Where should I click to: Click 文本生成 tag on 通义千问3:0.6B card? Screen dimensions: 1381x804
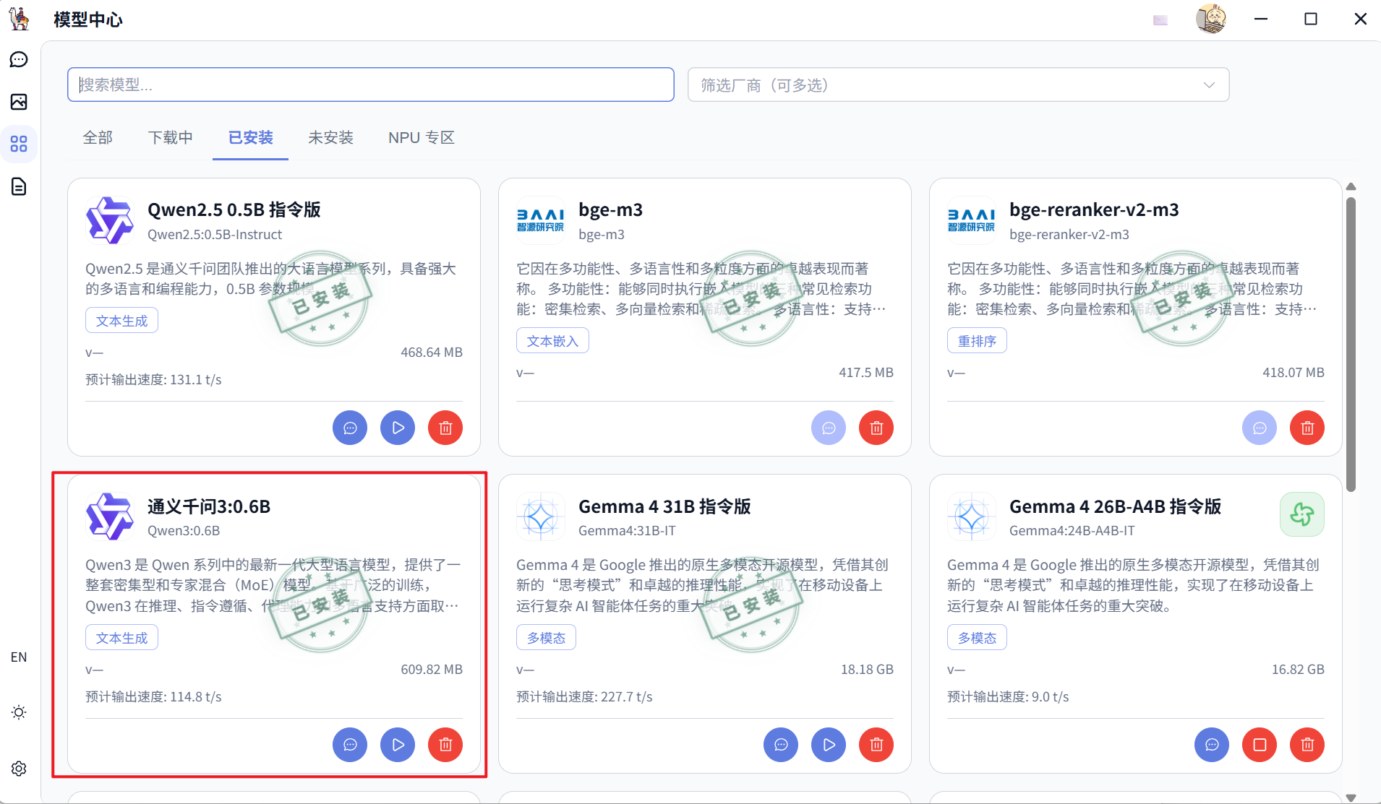(x=121, y=638)
